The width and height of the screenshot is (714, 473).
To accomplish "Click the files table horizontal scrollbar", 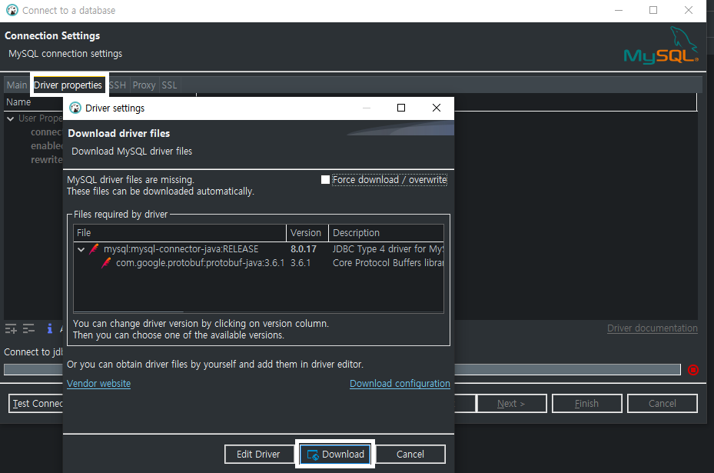I will [x=128, y=311].
